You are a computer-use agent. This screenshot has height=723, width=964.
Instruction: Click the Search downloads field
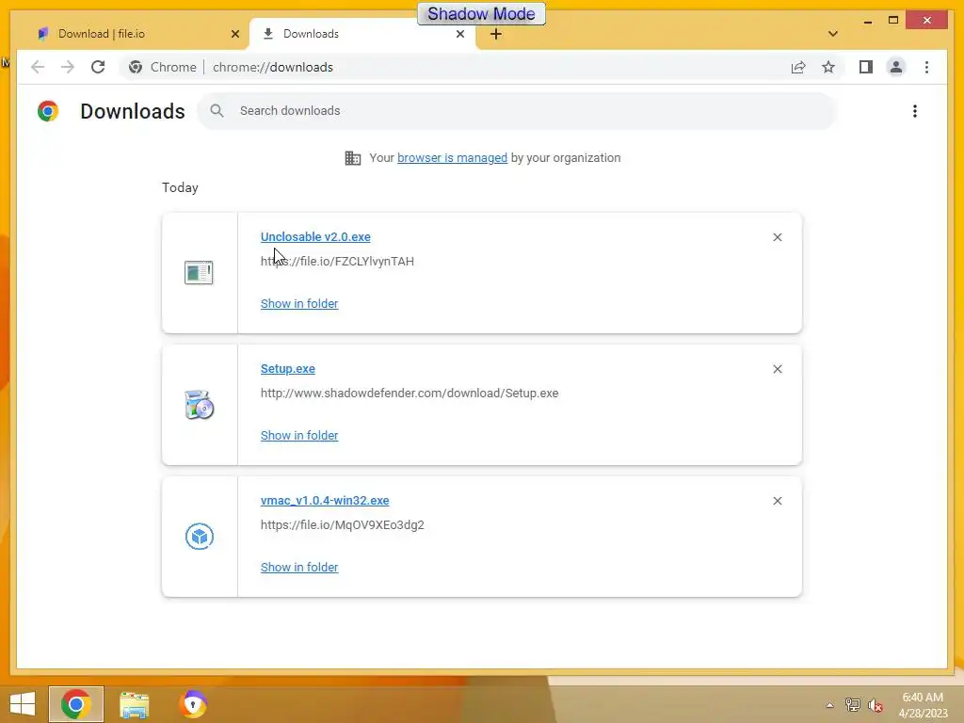[517, 111]
